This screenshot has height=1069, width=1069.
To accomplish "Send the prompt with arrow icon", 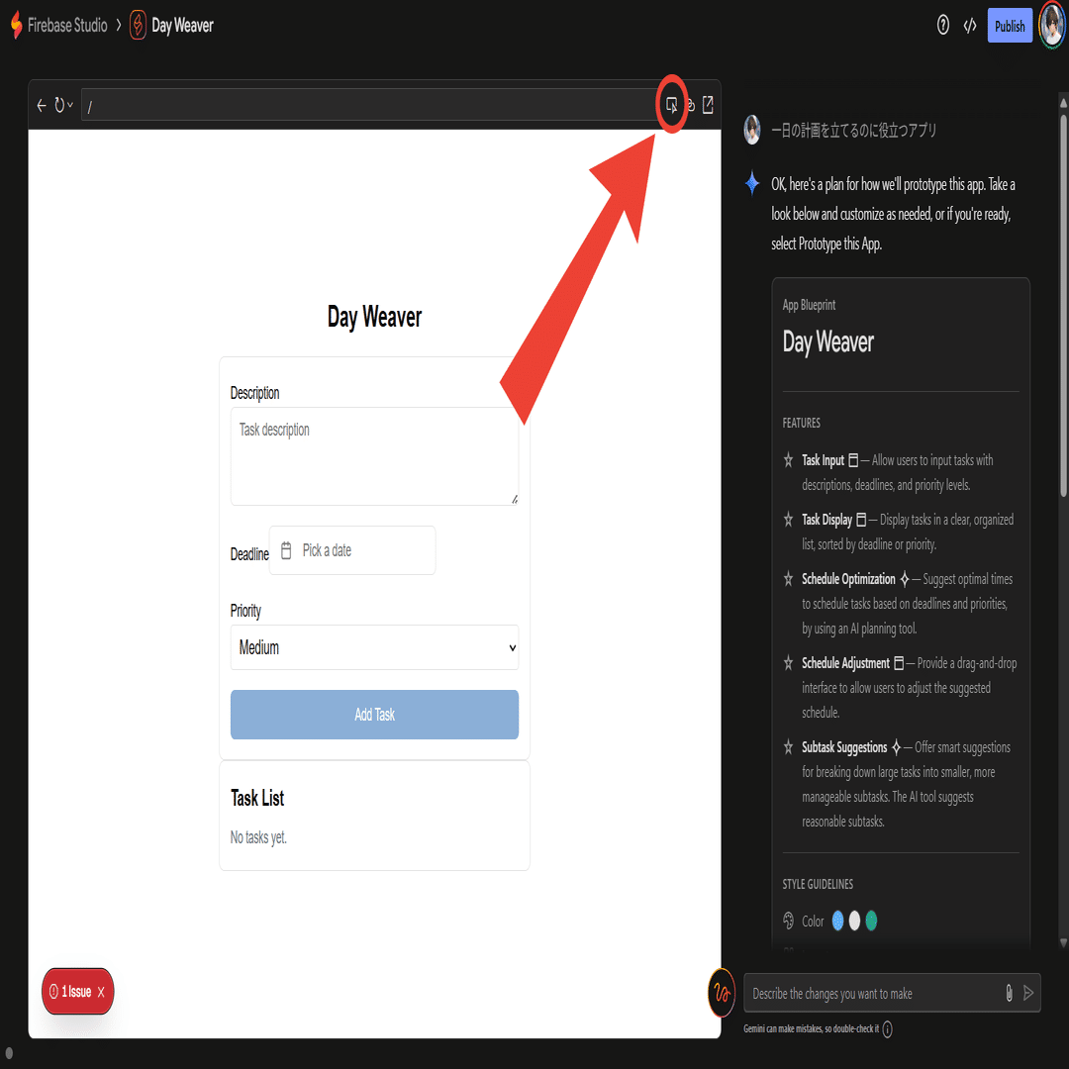I will click(1028, 994).
